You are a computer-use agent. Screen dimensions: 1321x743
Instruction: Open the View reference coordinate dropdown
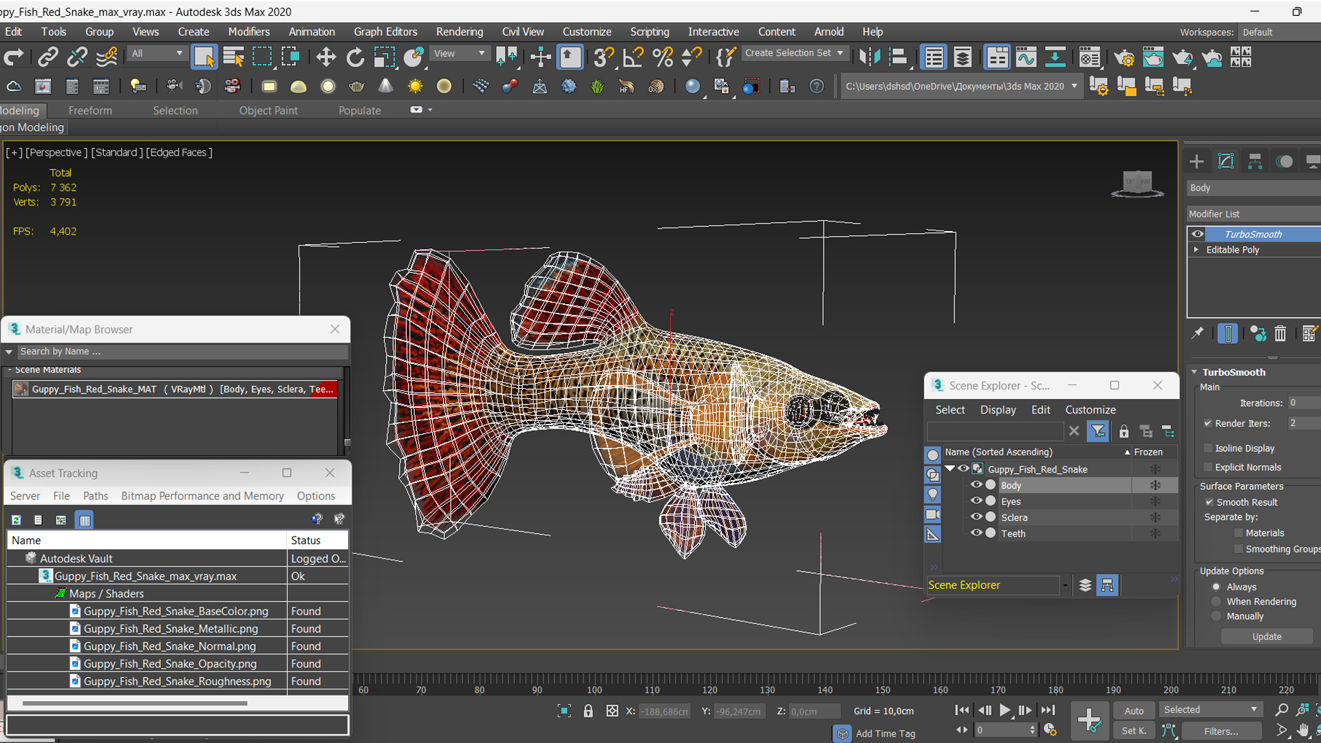click(459, 53)
